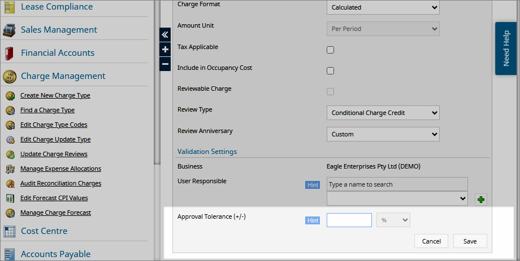
Task: Click the Financial Accounts binder icon
Action: pyautogui.click(x=9, y=53)
